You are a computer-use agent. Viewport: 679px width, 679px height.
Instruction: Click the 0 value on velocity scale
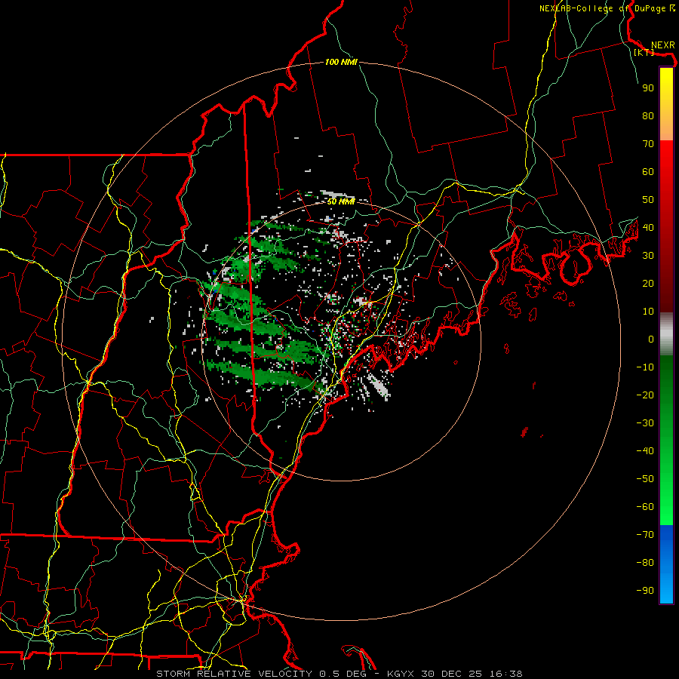click(x=651, y=339)
